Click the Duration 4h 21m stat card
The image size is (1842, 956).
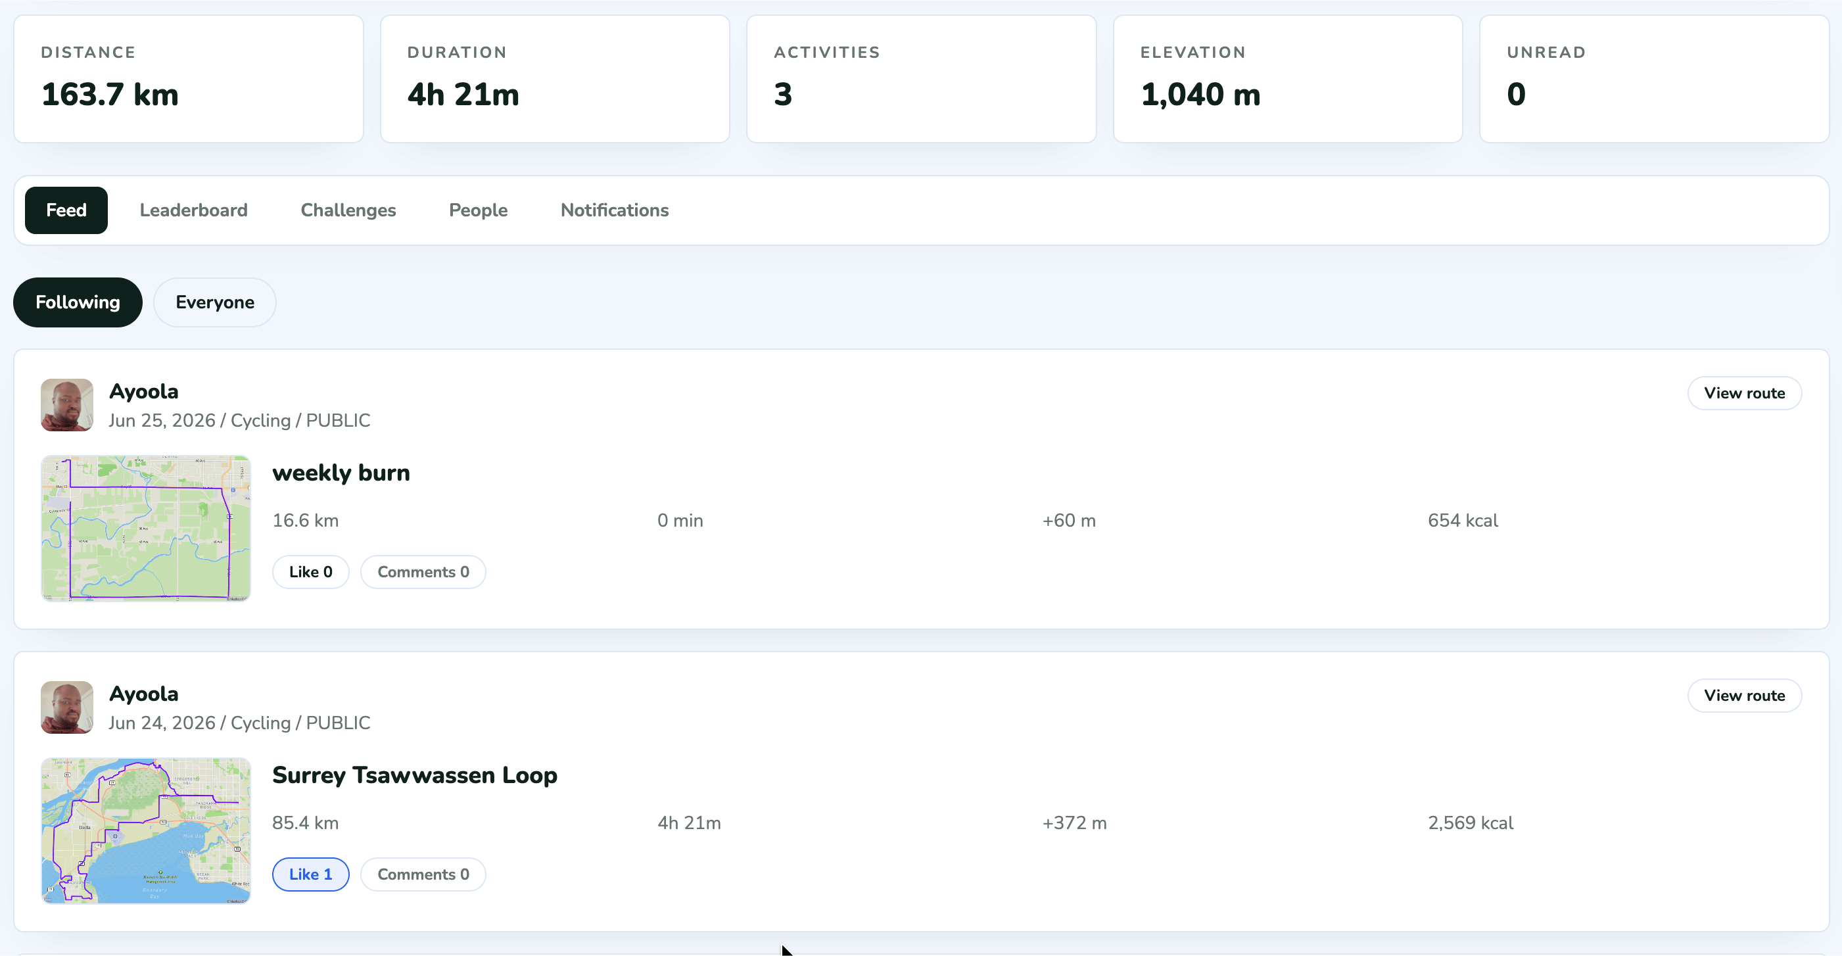pyautogui.click(x=555, y=79)
